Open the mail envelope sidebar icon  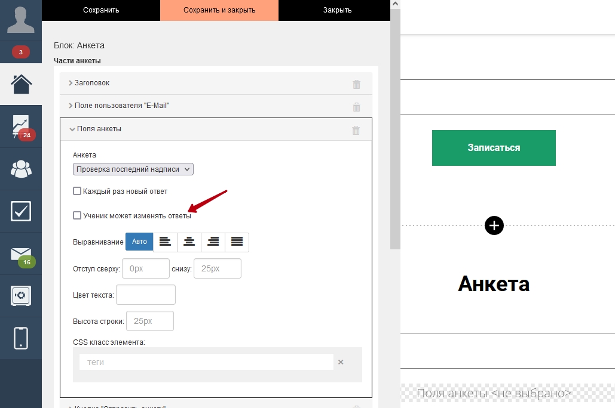21,254
